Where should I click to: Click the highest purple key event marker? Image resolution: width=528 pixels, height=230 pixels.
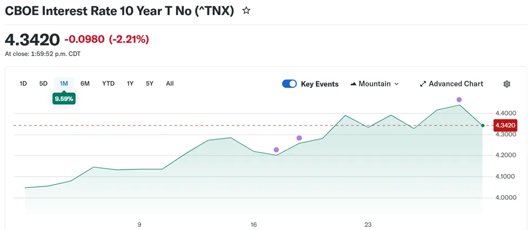point(459,100)
